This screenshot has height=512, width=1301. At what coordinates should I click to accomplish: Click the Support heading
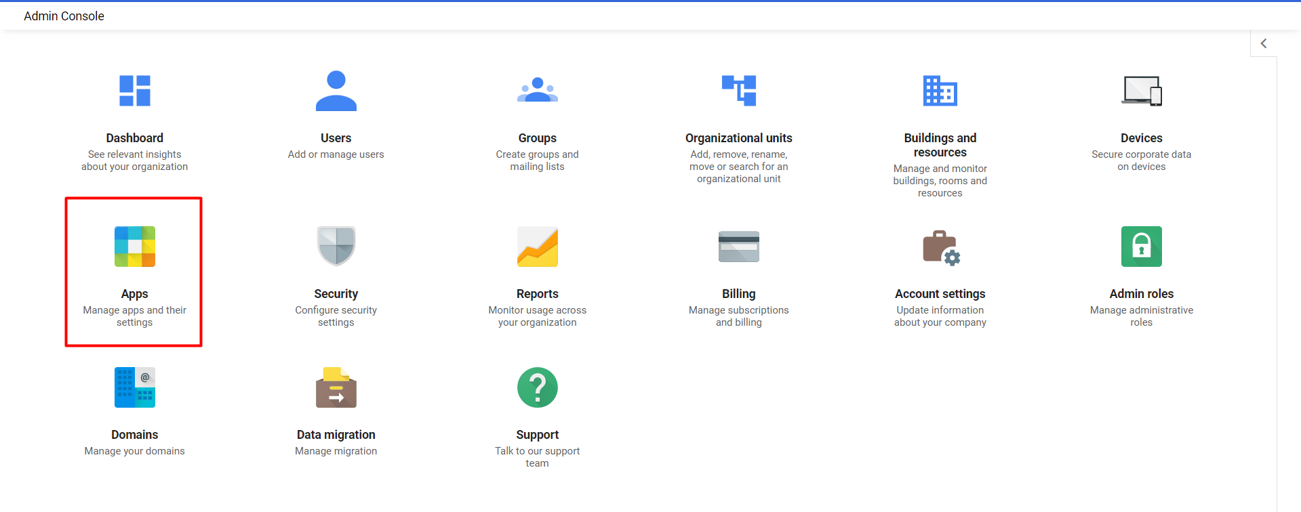pos(538,435)
